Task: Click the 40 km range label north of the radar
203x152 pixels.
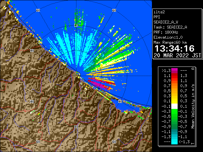Action: (x=76, y=25)
